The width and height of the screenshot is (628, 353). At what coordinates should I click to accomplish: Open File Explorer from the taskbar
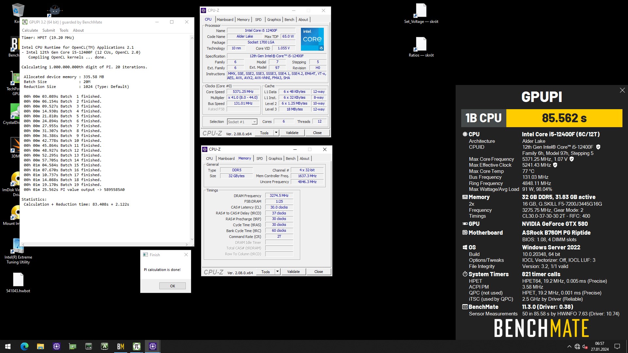point(41,346)
